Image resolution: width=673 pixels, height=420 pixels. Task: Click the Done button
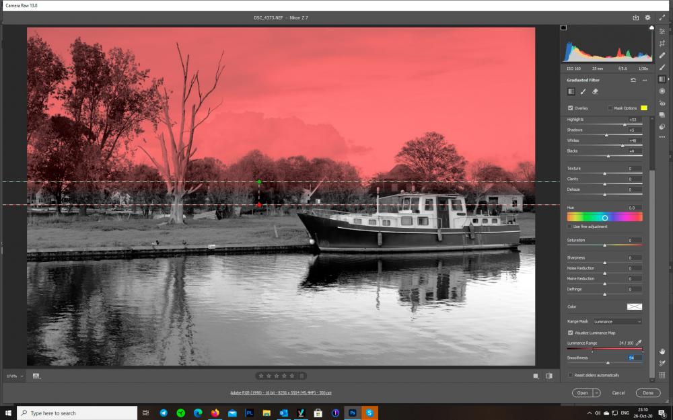pos(648,392)
